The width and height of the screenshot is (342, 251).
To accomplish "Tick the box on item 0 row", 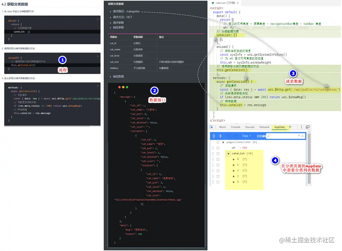I will click(218, 160).
